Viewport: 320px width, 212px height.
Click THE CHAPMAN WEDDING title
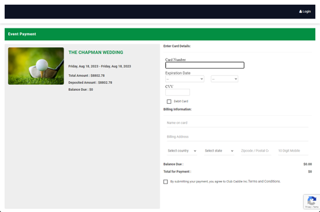pyautogui.click(x=96, y=52)
